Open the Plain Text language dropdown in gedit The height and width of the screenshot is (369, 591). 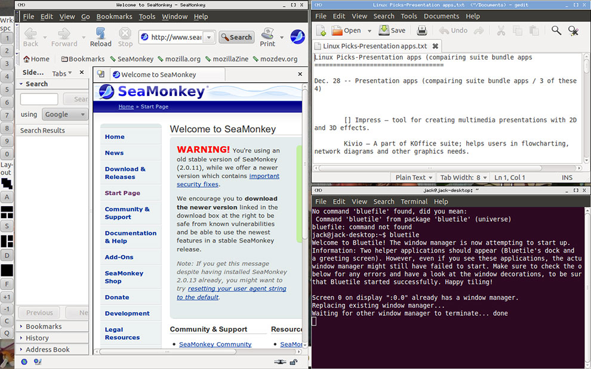(414, 177)
